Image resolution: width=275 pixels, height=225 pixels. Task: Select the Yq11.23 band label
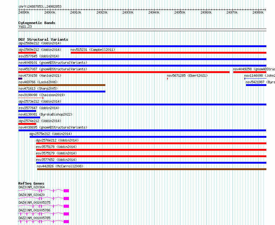click(x=25, y=27)
